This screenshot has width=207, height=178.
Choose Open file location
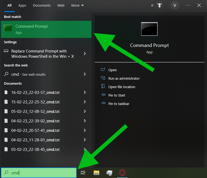[x=122, y=87]
